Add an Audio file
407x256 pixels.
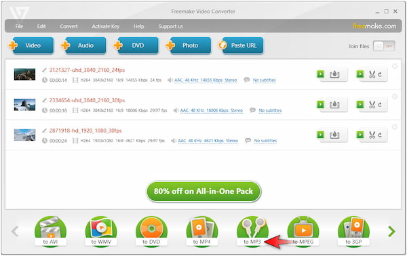click(84, 45)
